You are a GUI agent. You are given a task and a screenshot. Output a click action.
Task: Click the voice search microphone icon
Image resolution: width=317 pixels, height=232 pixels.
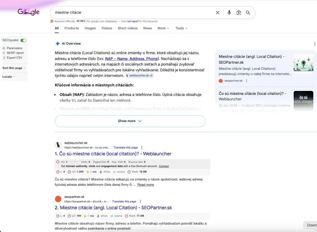(x=229, y=13)
